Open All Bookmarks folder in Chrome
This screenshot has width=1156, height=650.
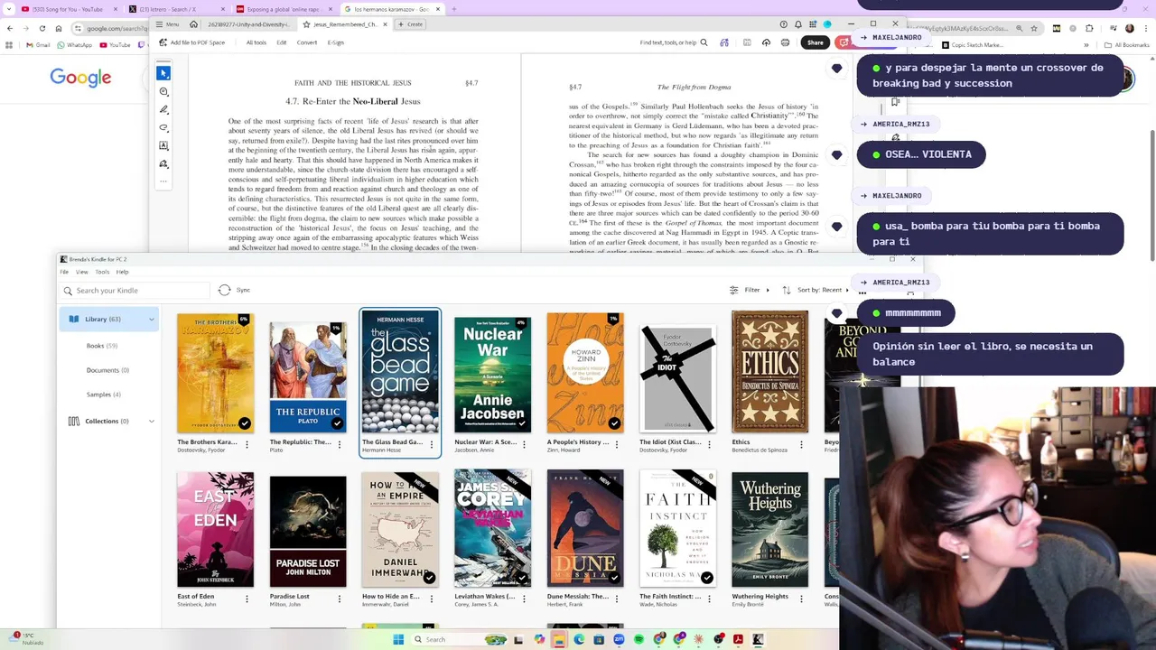pos(1128,45)
